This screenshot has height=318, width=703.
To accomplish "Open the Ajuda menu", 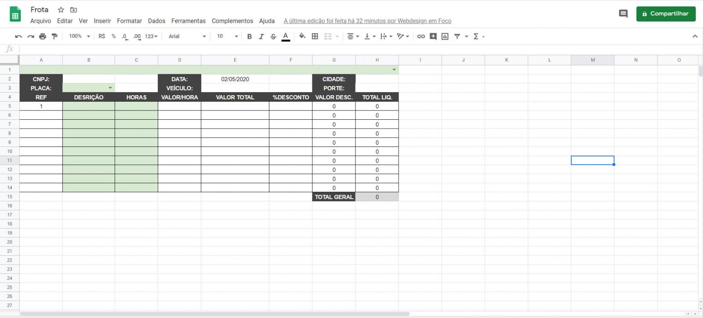I will click(x=267, y=21).
